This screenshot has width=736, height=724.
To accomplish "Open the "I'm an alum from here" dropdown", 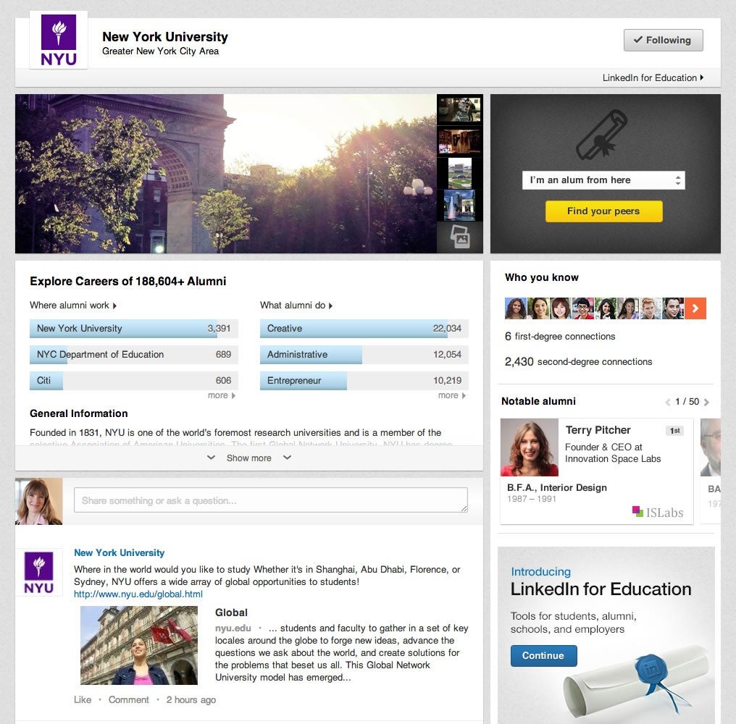I will tap(603, 180).
